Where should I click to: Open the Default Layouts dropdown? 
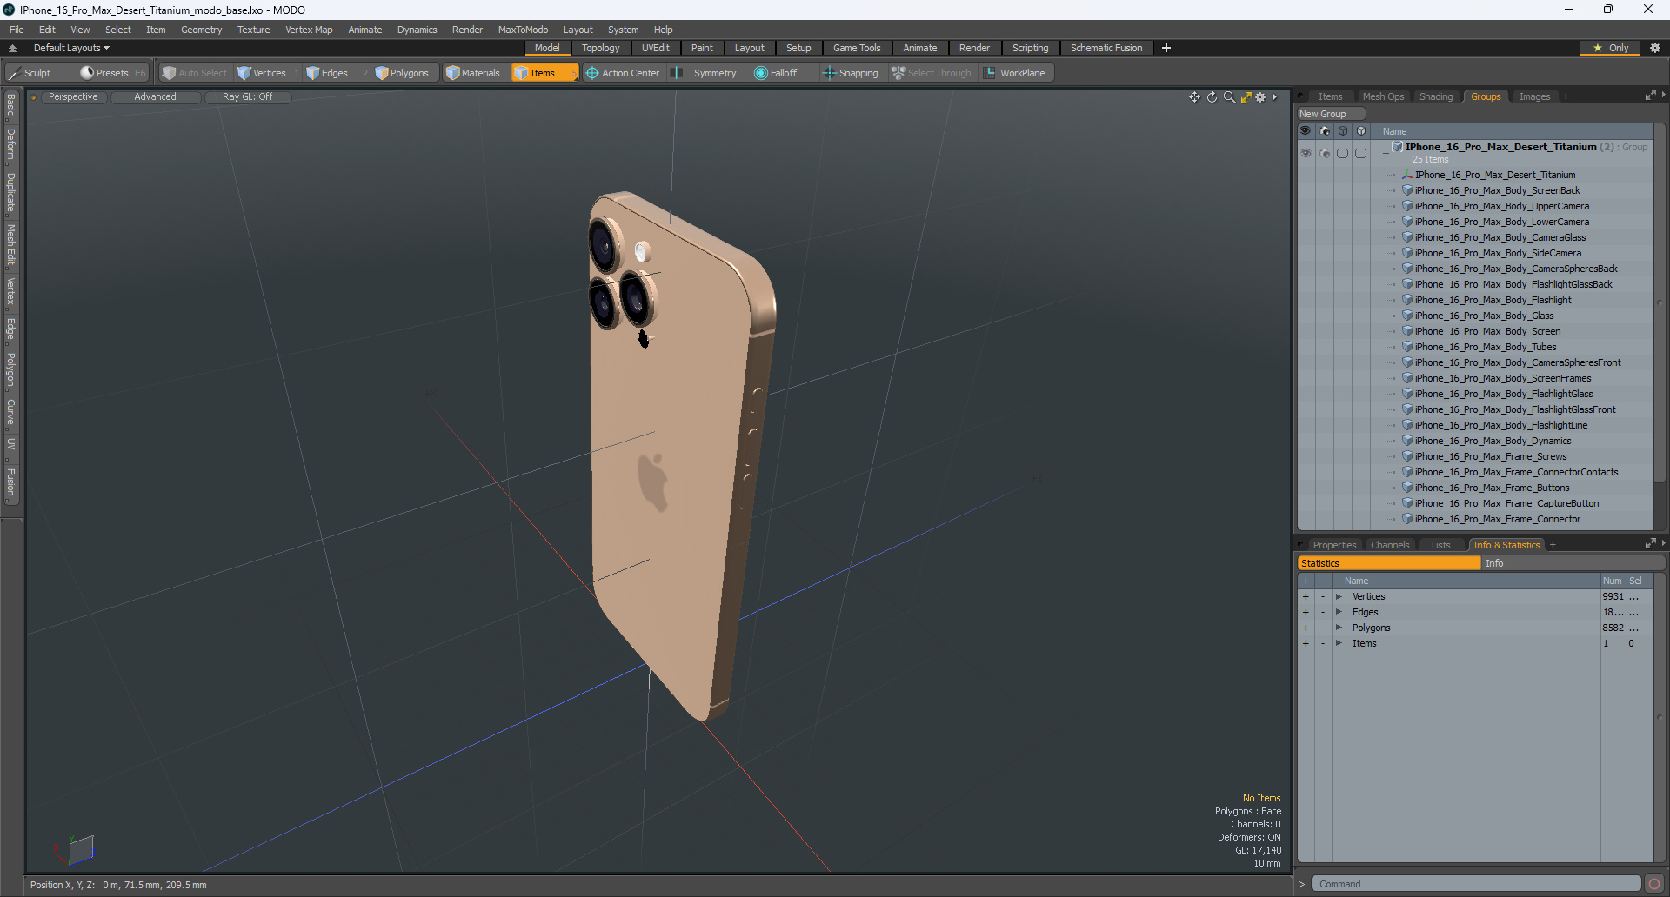click(71, 48)
